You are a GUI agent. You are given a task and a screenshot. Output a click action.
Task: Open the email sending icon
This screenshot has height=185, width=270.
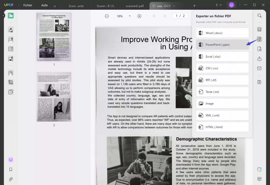[x=259, y=68]
